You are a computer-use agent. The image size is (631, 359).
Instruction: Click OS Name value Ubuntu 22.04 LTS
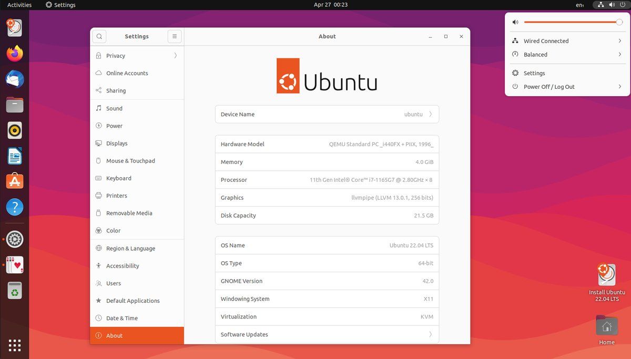click(x=411, y=245)
